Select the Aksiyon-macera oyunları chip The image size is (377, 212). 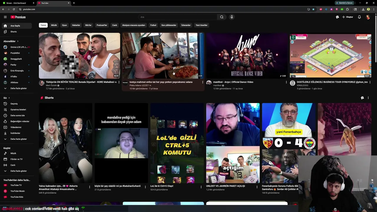pos(134,25)
